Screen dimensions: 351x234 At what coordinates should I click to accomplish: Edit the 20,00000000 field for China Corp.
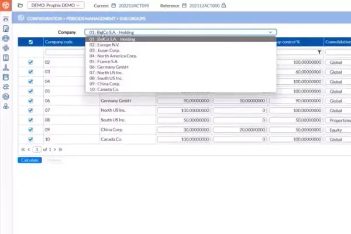coord(240,130)
